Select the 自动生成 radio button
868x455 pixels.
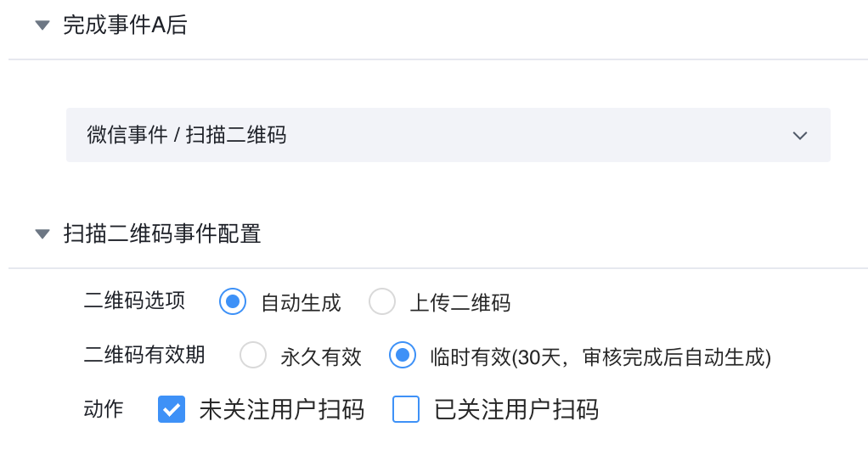tap(233, 301)
